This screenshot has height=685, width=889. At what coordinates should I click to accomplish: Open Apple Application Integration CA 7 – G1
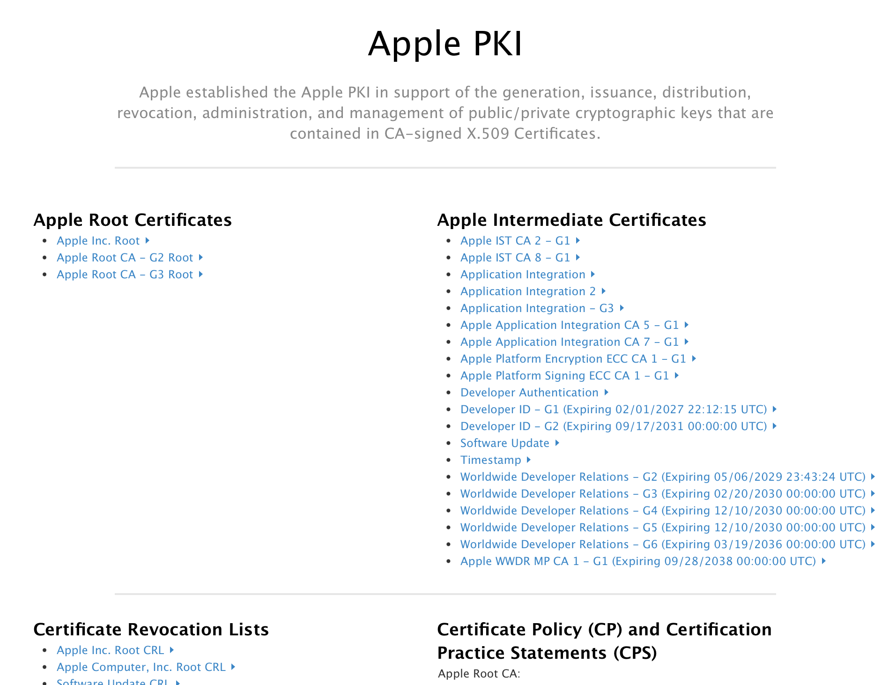[575, 342]
